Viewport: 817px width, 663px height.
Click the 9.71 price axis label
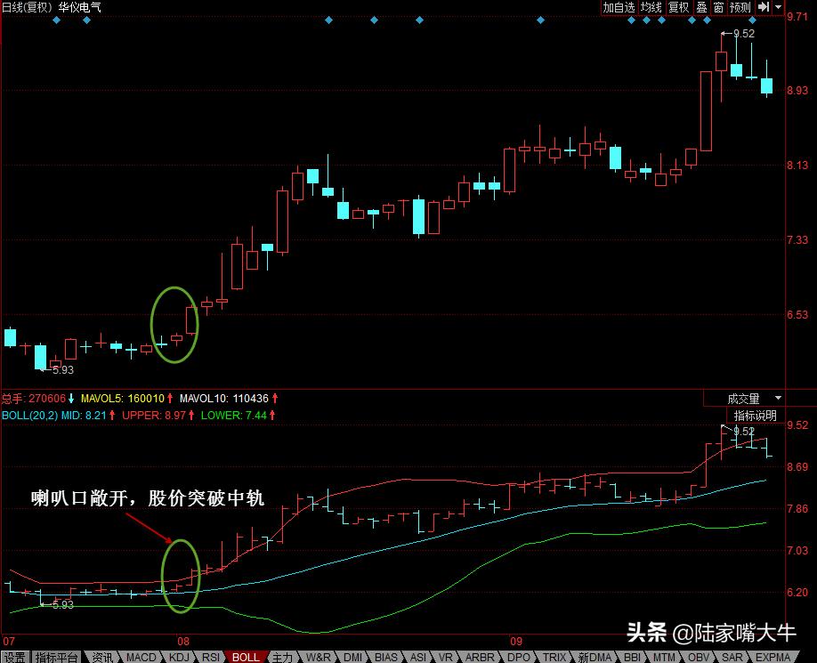tap(797, 17)
